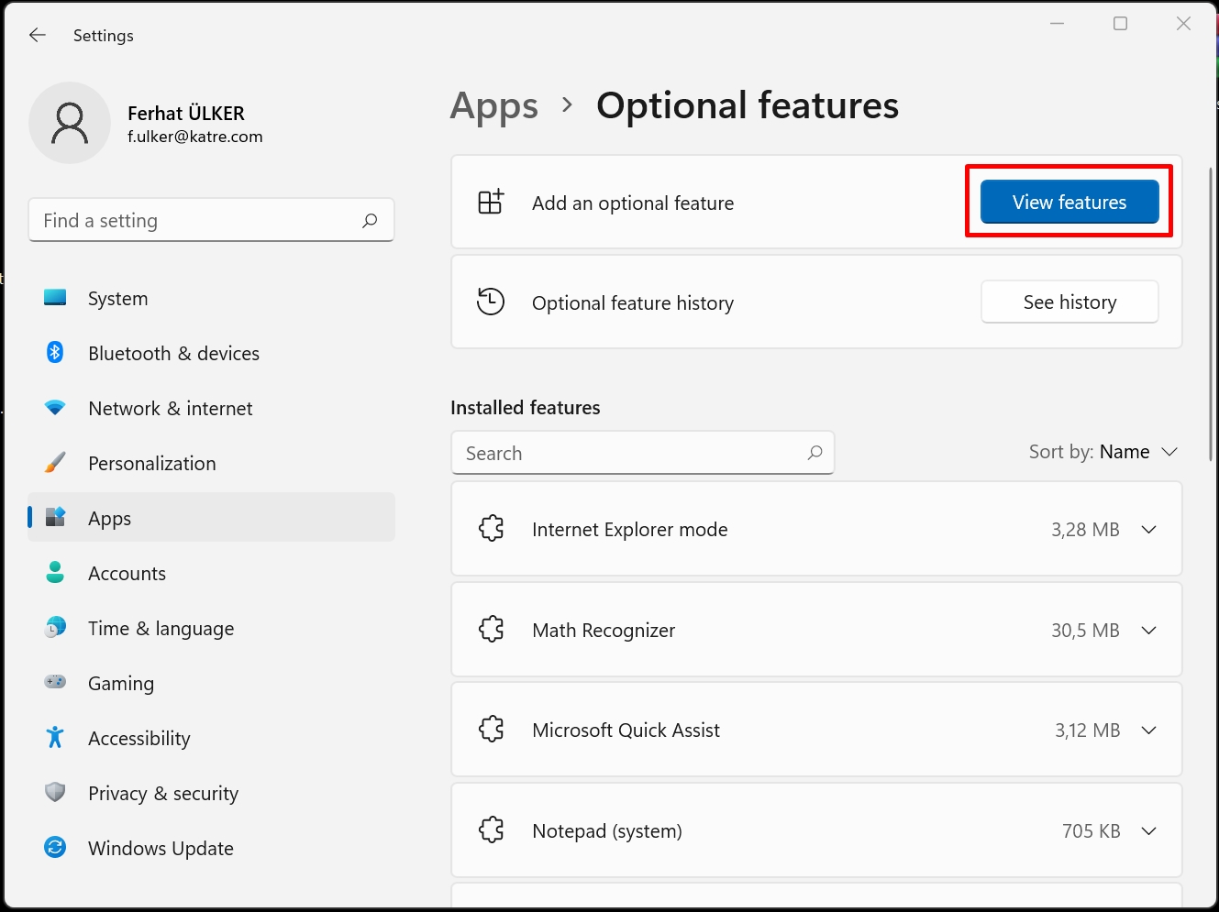Maximize the Settings window
This screenshot has width=1219, height=912.
[x=1120, y=24]
